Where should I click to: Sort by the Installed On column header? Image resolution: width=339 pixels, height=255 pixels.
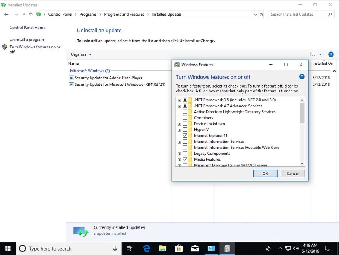pyautogui.click(x=323, y=64)
